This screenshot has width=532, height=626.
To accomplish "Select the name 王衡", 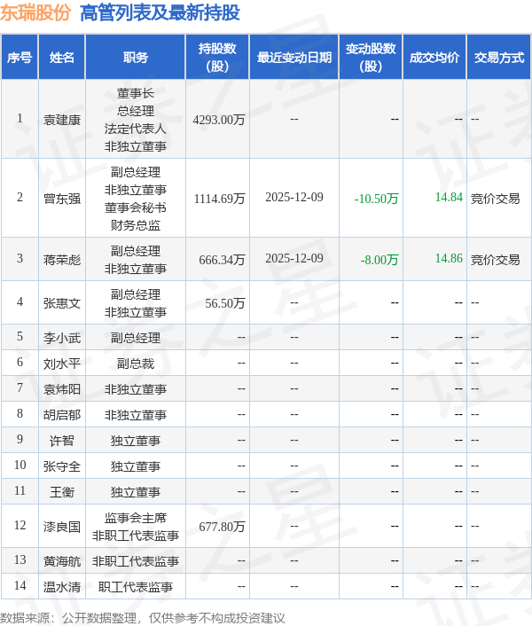I will pos(62,492).
